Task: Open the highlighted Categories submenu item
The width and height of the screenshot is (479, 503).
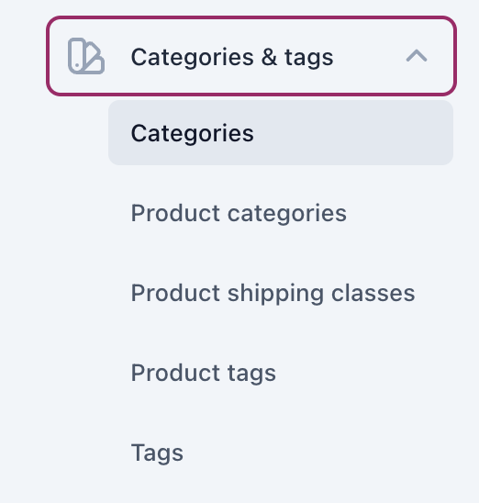Action: [281, 133]
